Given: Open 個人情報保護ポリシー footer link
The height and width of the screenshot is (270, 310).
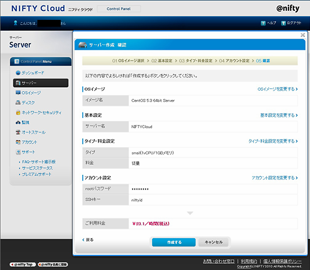Looking at the screenshot, I should coord(283,261).
